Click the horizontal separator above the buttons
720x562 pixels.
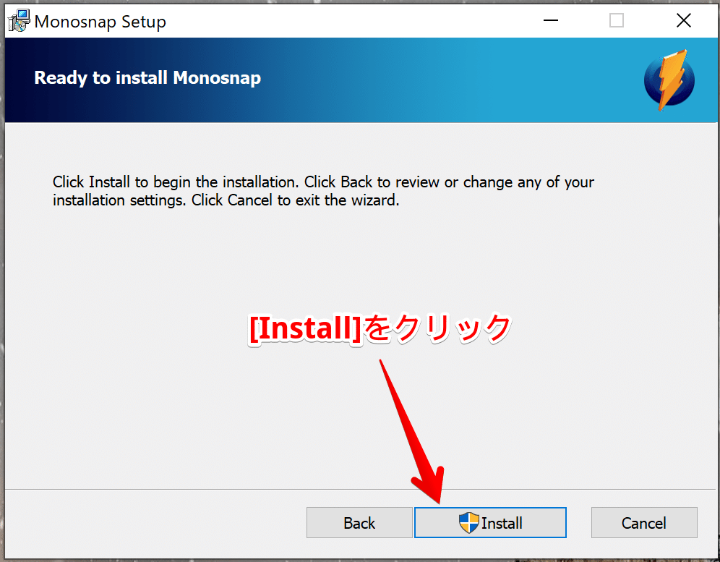(x=361, y=489)
